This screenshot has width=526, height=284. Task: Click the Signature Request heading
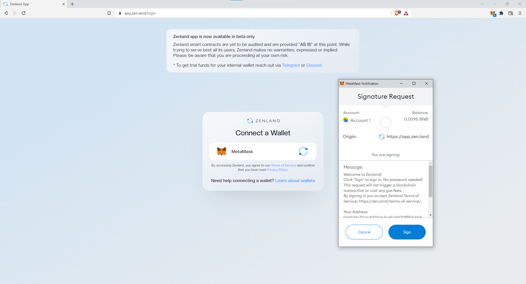pos(386,96)
